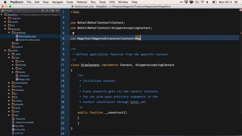Click SiteContext class name in code

click(90, 65)
